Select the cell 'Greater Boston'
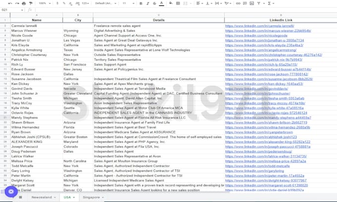The width and height of the screenshot is (337, 202). click(x=78, y=137)
